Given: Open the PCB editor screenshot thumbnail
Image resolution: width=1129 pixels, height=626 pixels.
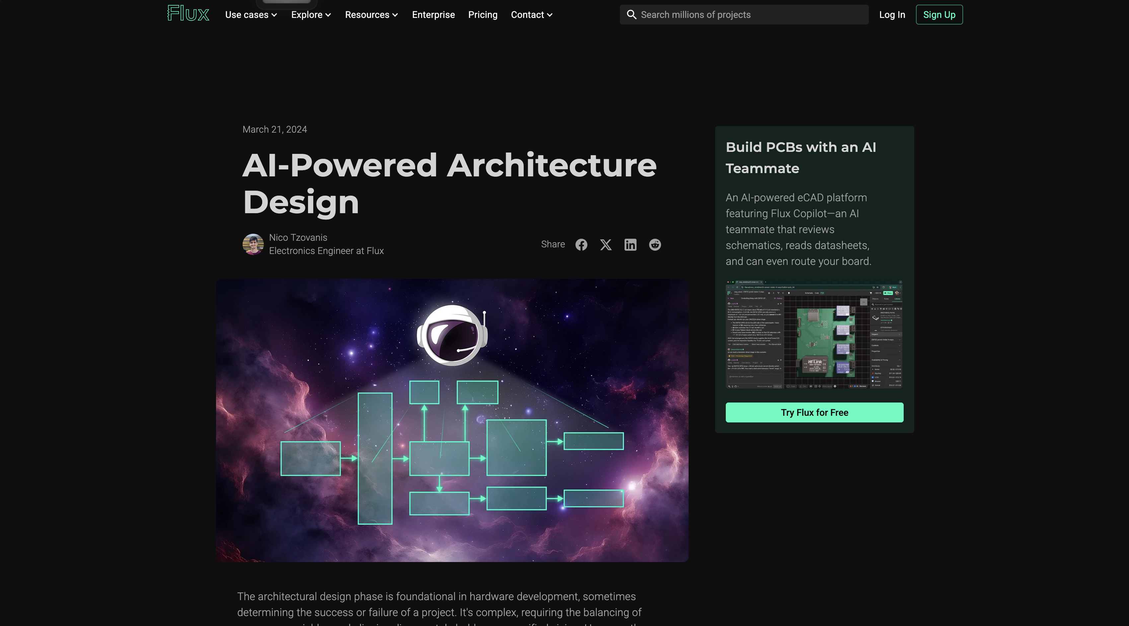Looking at the screenshot, I should (814, 335).
